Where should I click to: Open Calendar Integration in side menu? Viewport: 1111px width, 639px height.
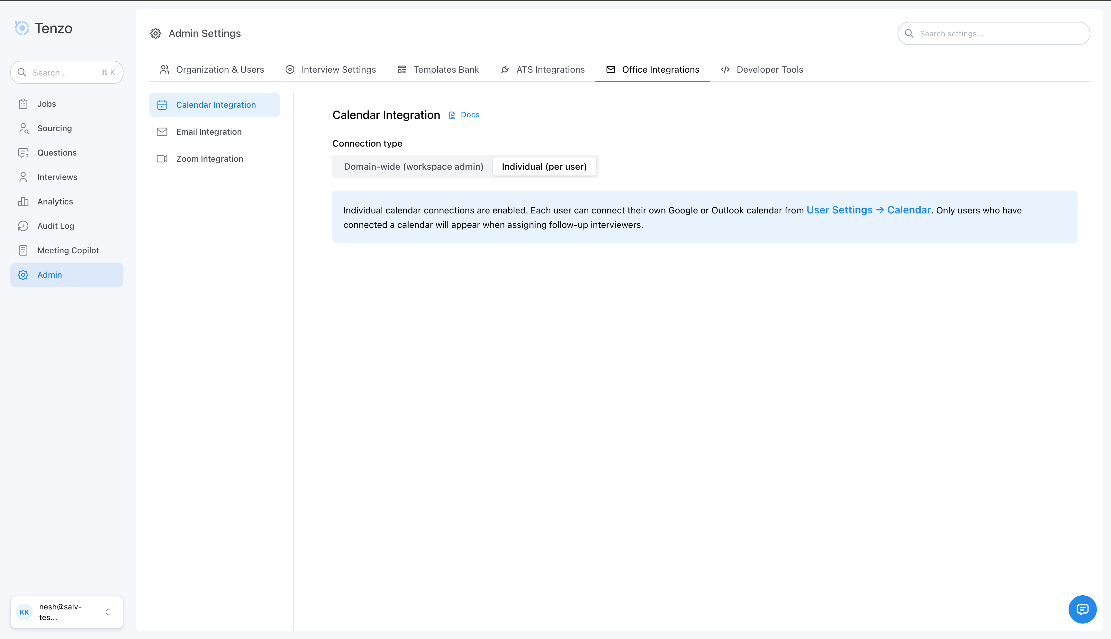click(x=214, y=105)
